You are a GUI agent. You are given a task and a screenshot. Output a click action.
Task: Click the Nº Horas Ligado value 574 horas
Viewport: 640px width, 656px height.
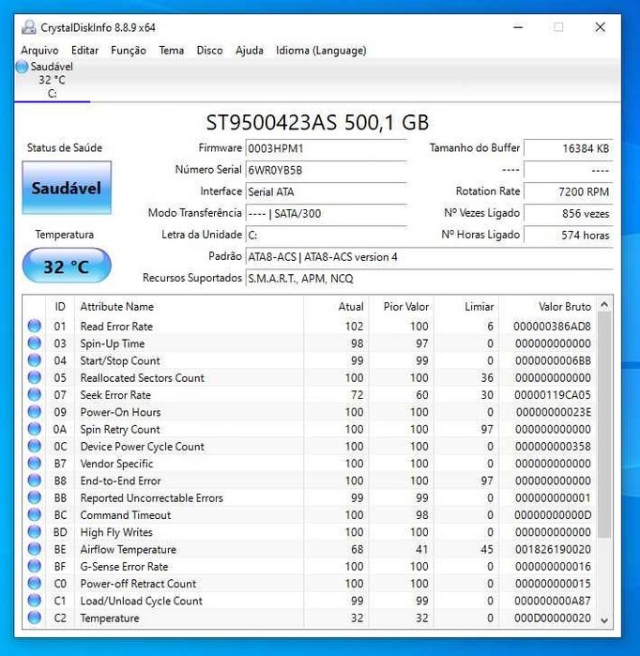coord(569,236)
